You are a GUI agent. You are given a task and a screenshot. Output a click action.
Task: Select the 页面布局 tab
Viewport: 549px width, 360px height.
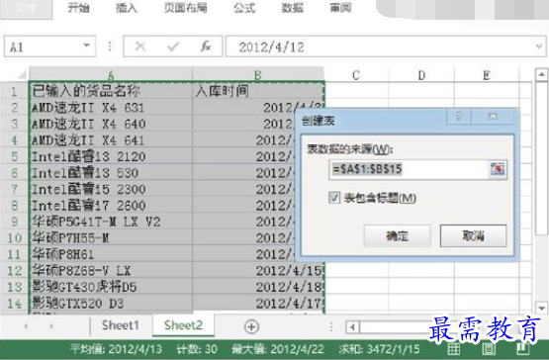pos(186,8)
